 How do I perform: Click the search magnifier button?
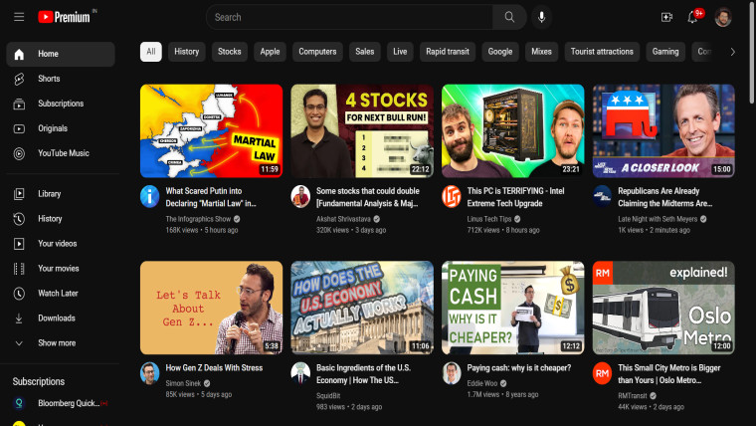509,17
